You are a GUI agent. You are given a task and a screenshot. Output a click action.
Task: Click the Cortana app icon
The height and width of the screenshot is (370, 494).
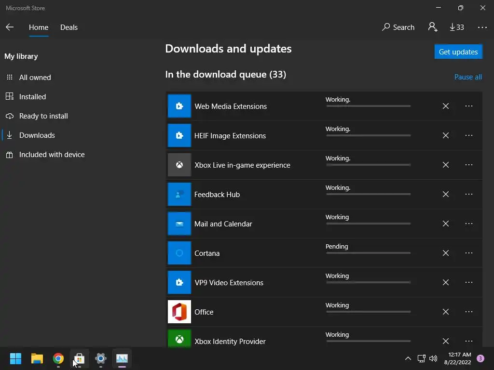pyautogui.click(x=179, y=253)
